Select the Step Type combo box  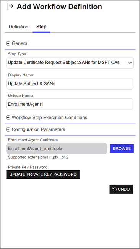tap(70, 63)
